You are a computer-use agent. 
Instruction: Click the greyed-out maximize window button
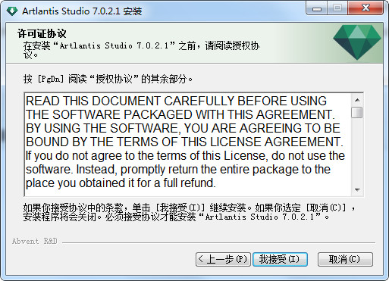coord(337,9)
